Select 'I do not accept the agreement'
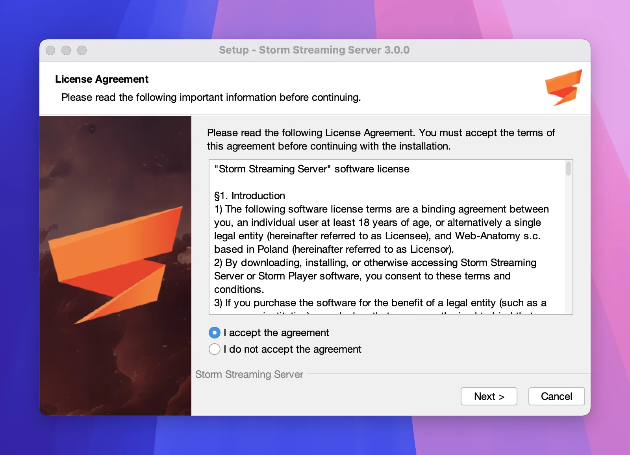The height and width of the screenshot is (455, 630). [214, 349]
